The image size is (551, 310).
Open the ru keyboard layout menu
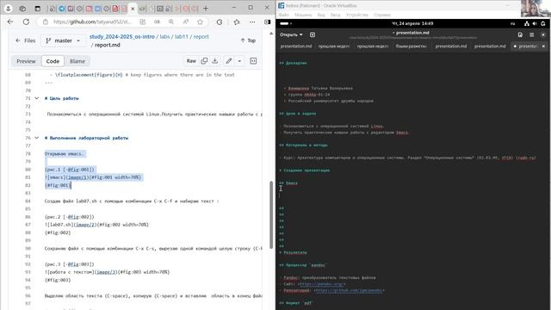coord(513,23)
